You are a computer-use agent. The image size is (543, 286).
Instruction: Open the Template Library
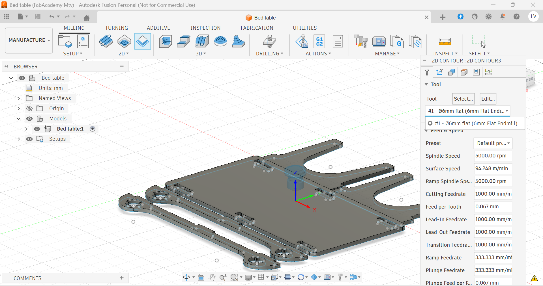415,41
